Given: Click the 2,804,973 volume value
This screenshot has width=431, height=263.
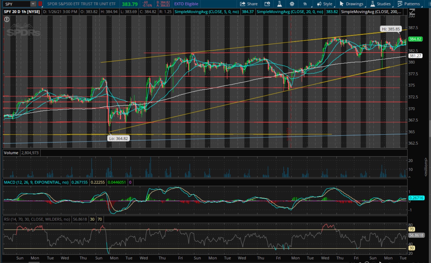Looking at the screenshot, I should [30, 153].
